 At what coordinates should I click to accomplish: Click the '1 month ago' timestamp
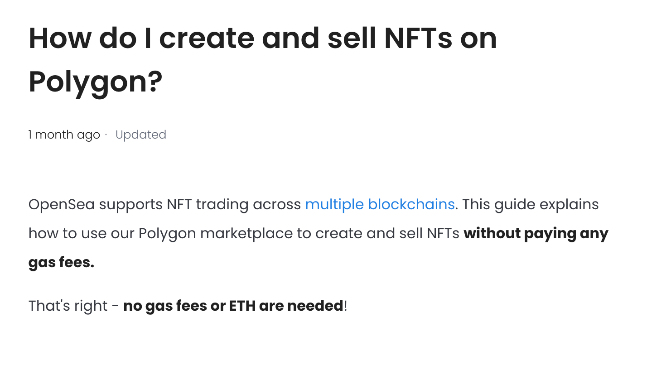click(x=64, y=135)
